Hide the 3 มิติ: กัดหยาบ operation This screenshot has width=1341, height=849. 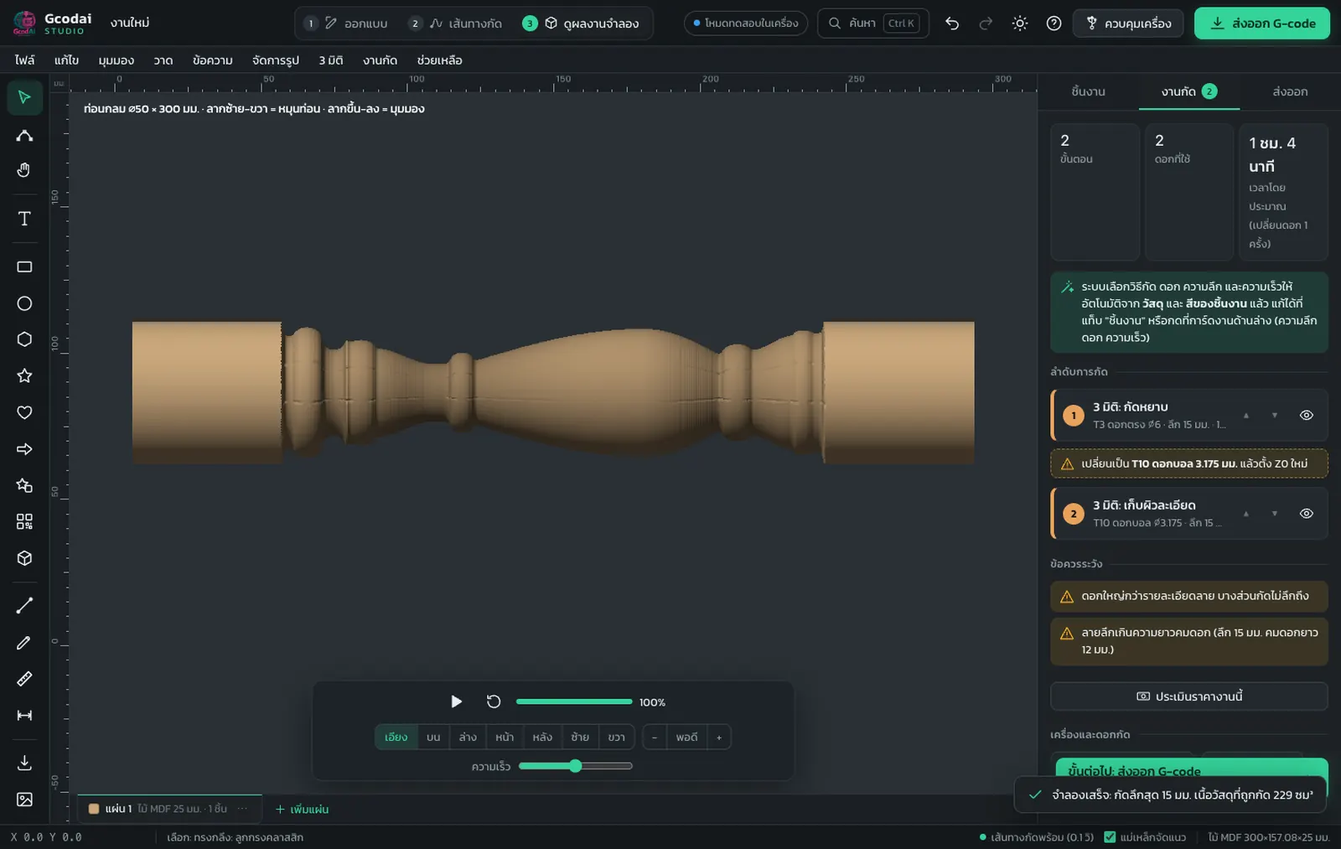[x=1306, y=416]
